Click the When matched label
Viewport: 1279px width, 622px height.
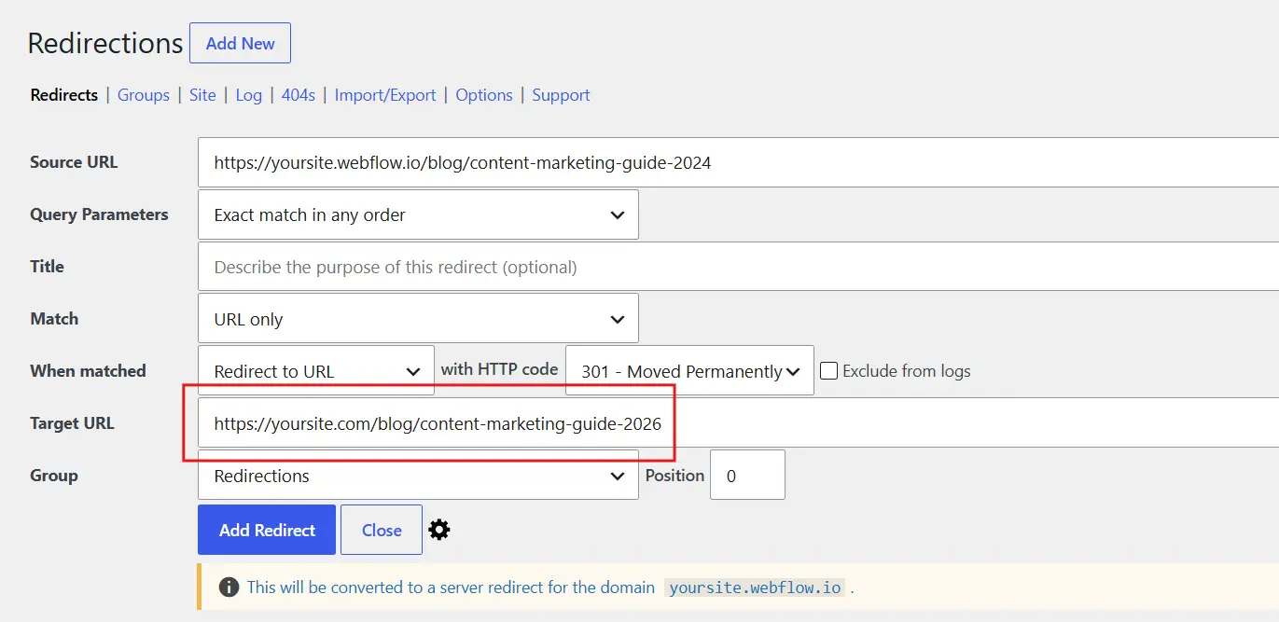tap(88, 371)
